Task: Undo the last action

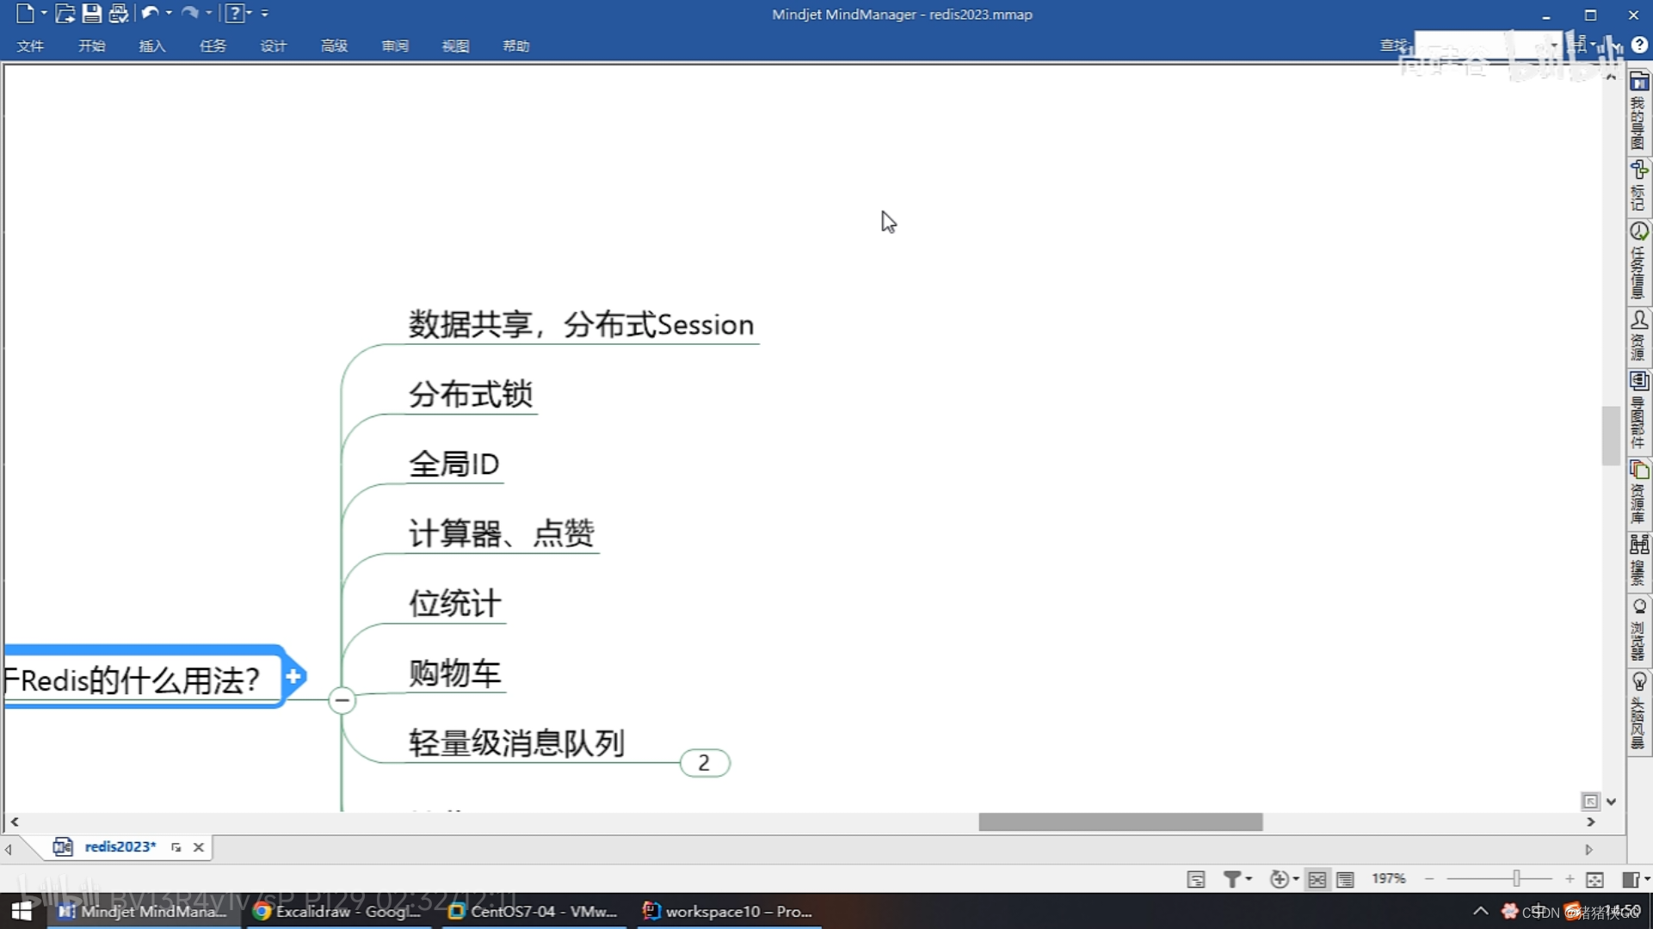Action: point(150,13)
